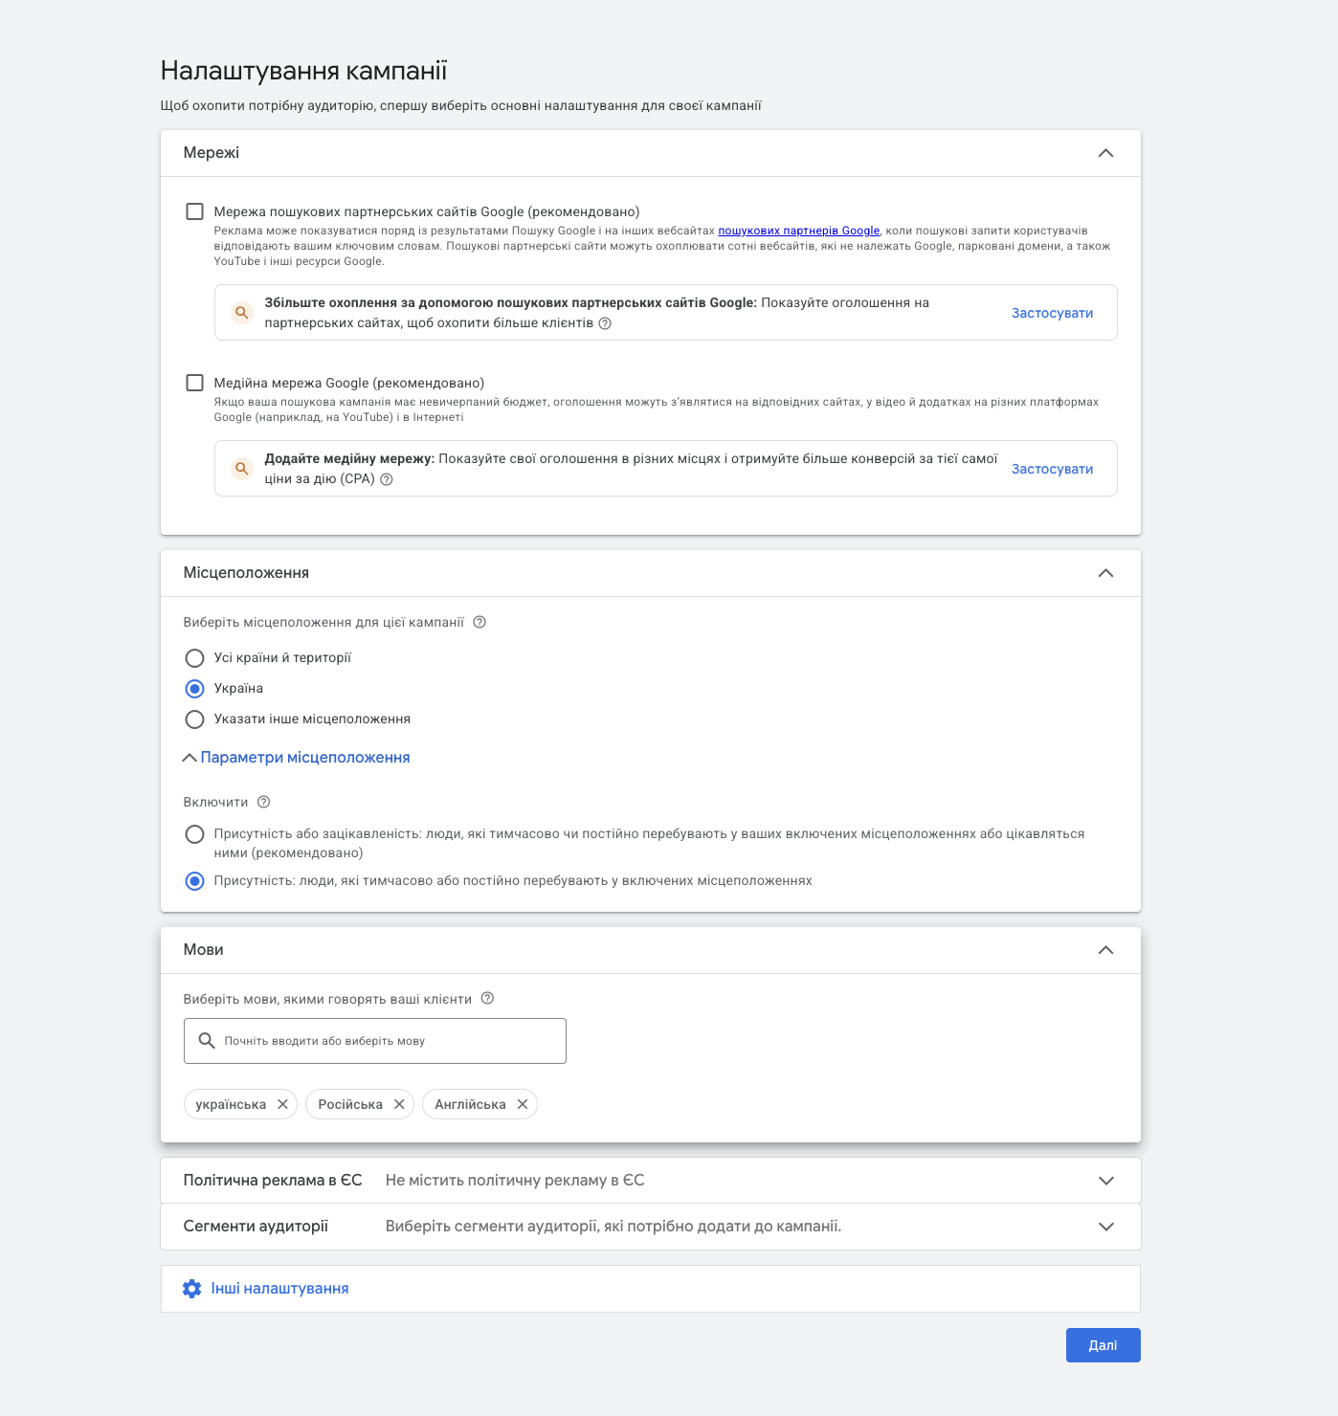Open the пошукових партнерів Google link
Screen dimensions: 1338x1416
coord(798,231)
